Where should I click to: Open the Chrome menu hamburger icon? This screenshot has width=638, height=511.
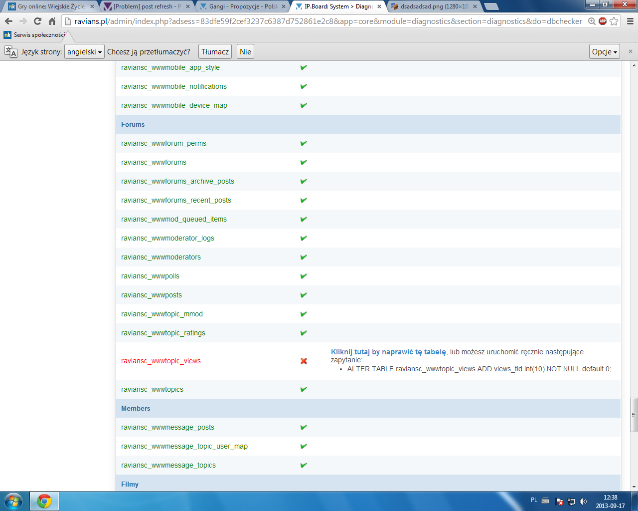tap(630, 21)
